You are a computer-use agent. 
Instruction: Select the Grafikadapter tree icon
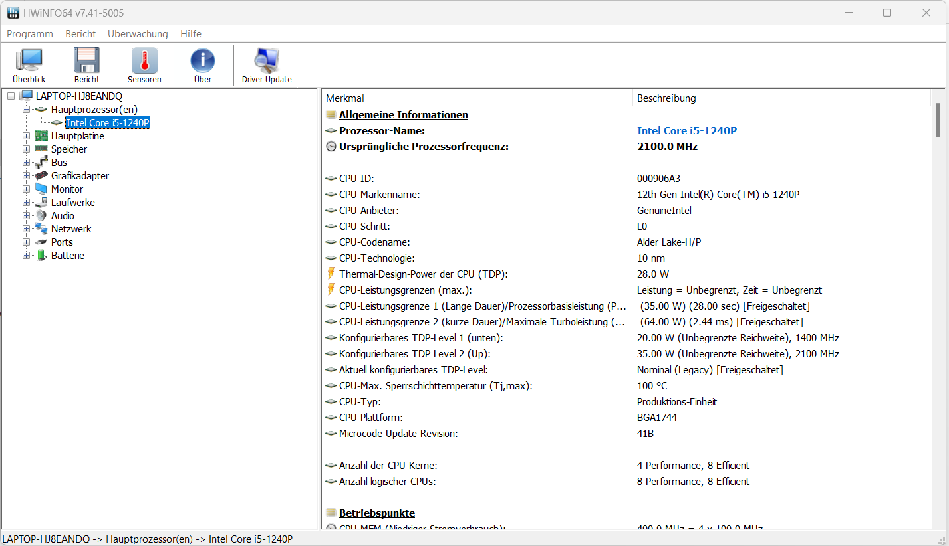(41, 176)
